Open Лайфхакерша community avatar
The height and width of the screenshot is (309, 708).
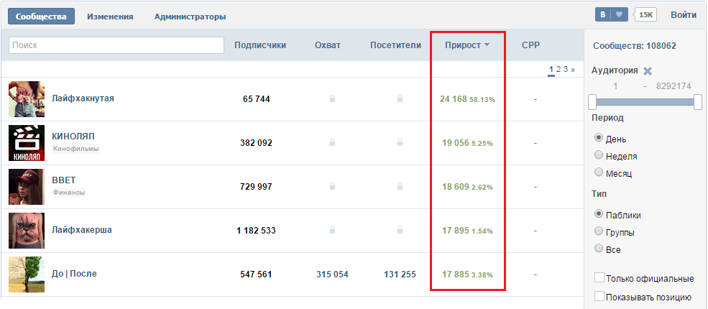(27, 231)
